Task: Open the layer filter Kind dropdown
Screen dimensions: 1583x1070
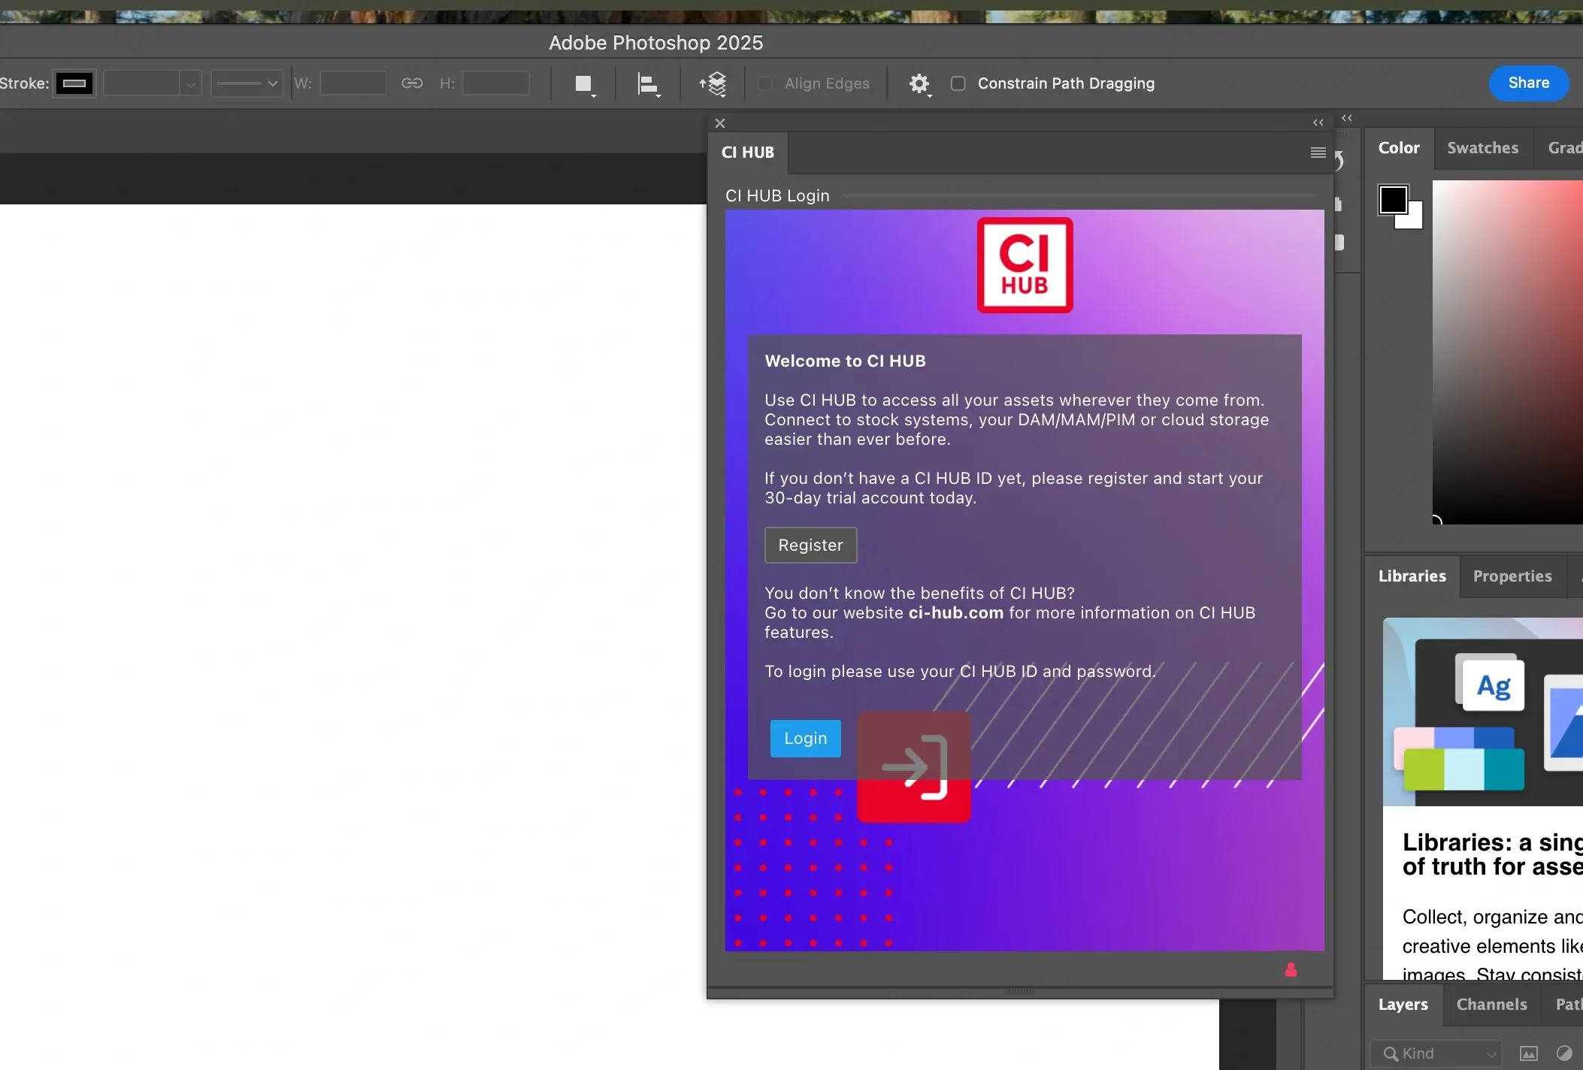Action: (x=1436, y=1053)
